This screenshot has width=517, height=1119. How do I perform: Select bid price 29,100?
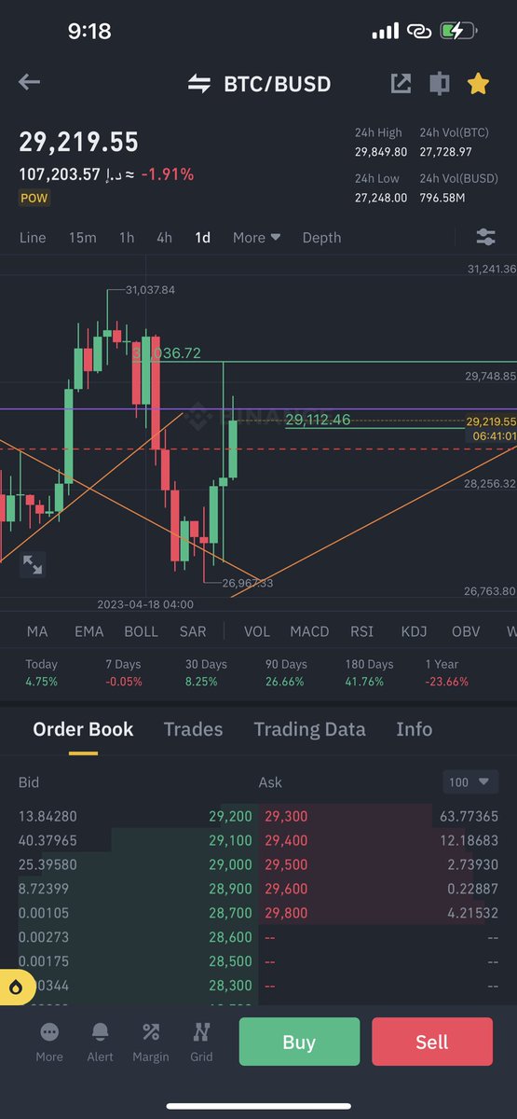click(x=230, y=840)
